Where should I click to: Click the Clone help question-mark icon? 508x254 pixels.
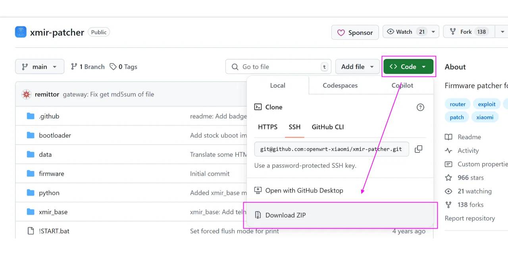[x=420, y=107]
